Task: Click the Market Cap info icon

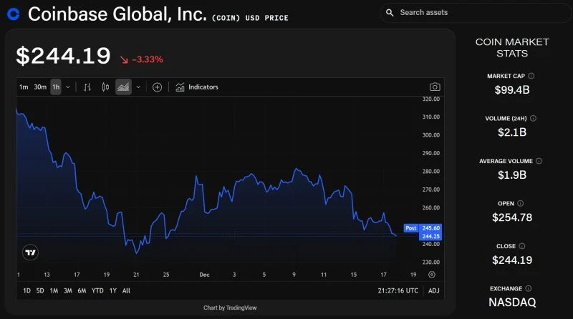Action: pos(531,76)
